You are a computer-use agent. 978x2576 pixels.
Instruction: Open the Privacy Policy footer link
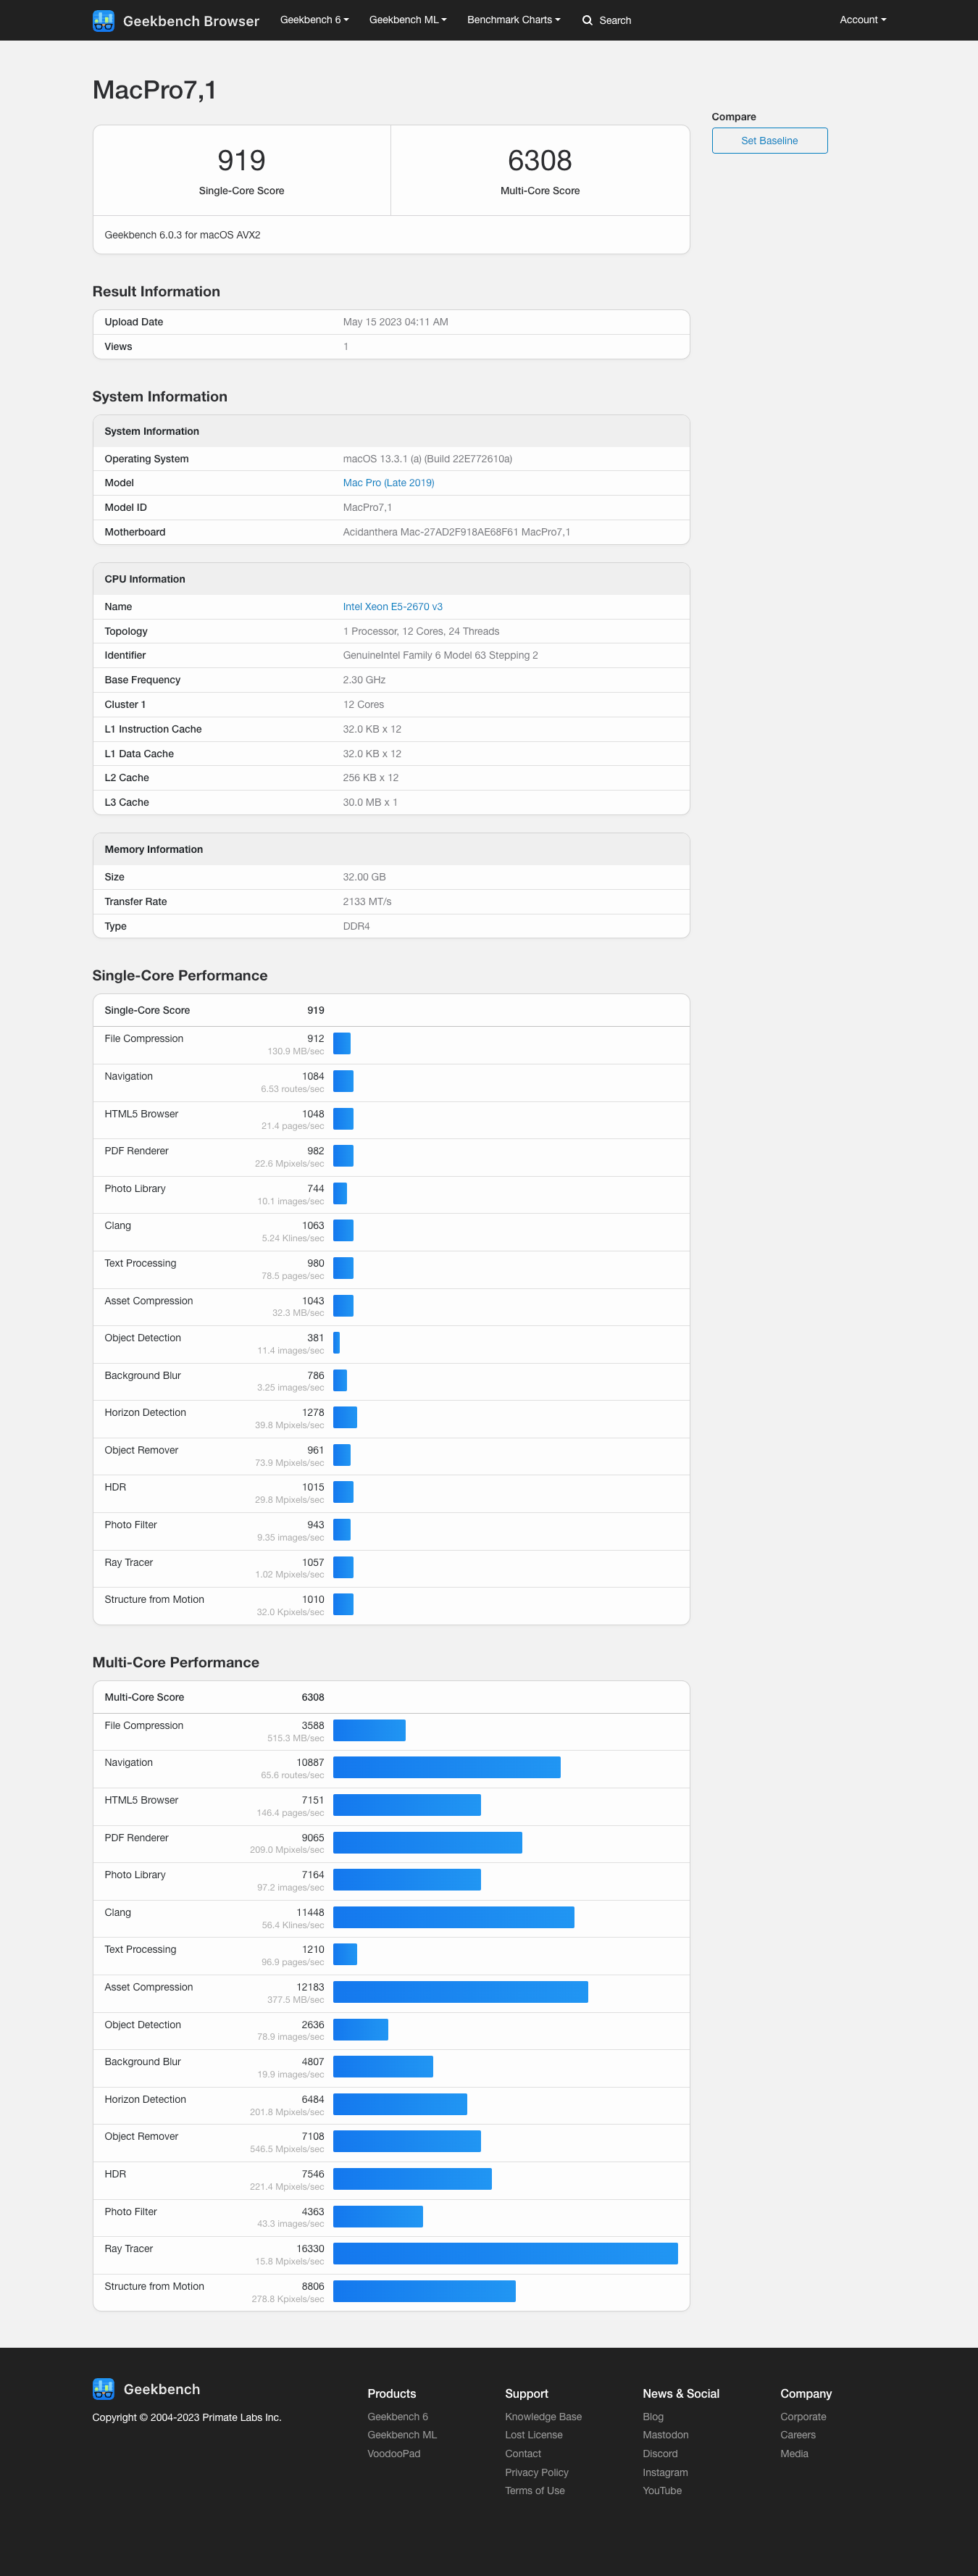[x=536, y=2472]
